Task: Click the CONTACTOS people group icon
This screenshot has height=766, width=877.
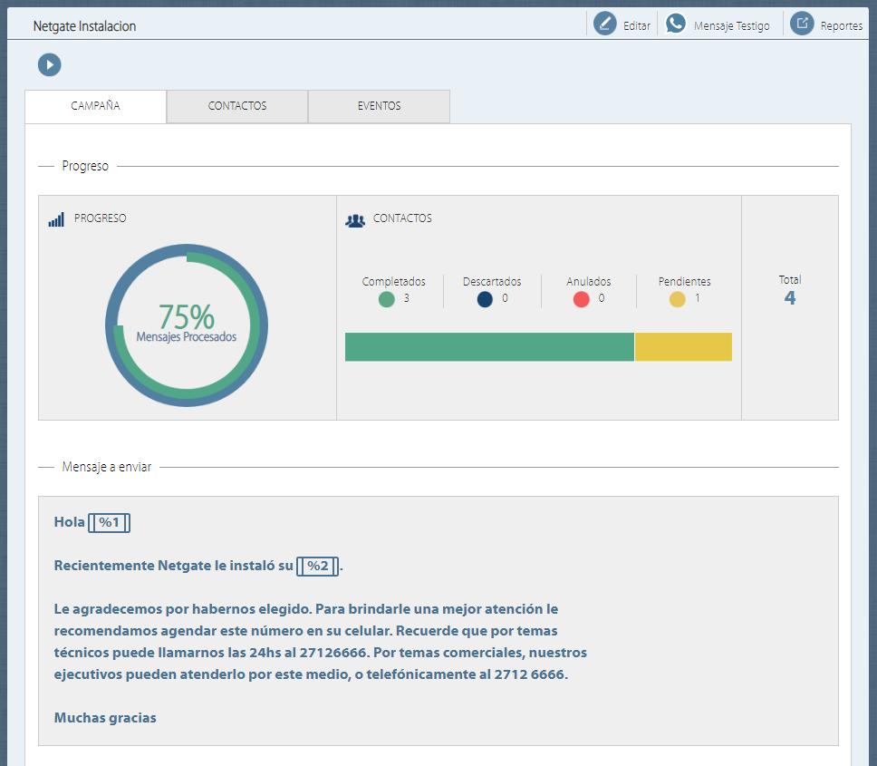Action: click(x=355, y=220)
